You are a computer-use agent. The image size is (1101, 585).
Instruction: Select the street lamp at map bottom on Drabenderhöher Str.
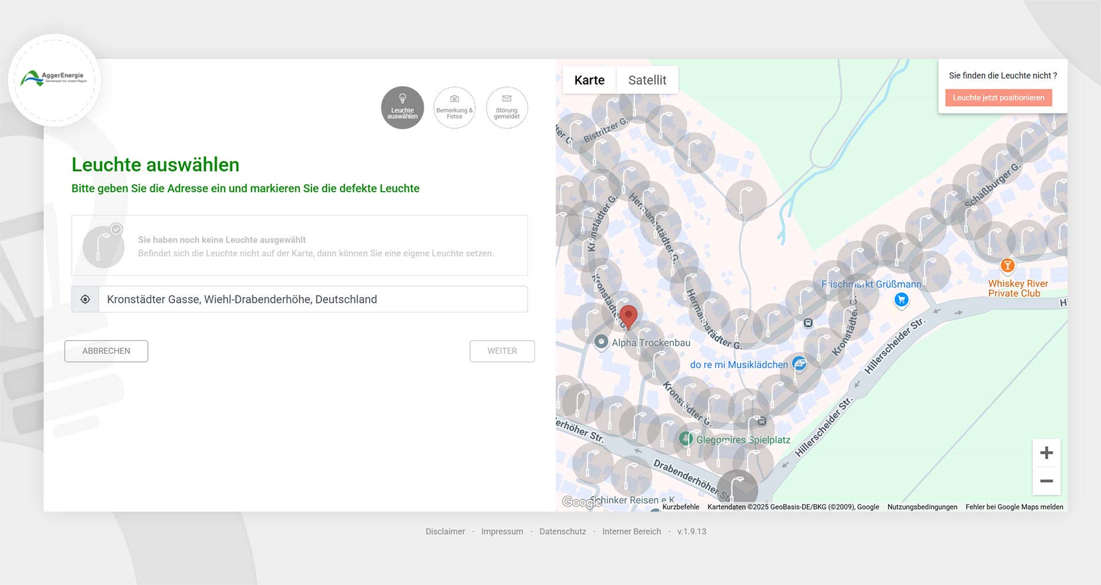tap(737, 490)
